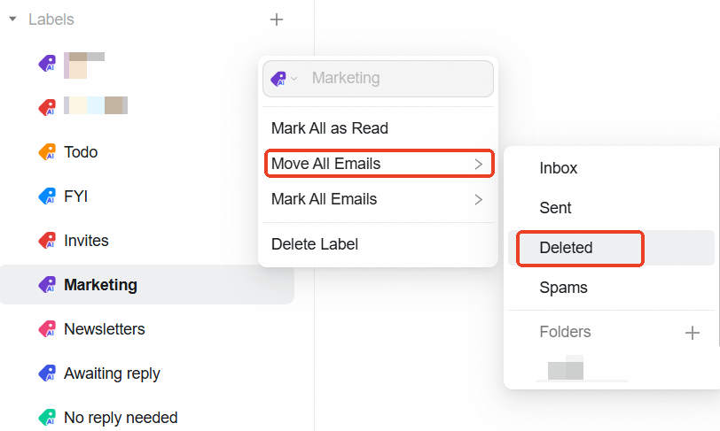This screenshot has height=431, width=720.
Task: Click the Folders heading in submenu
Action: [565, 332]
